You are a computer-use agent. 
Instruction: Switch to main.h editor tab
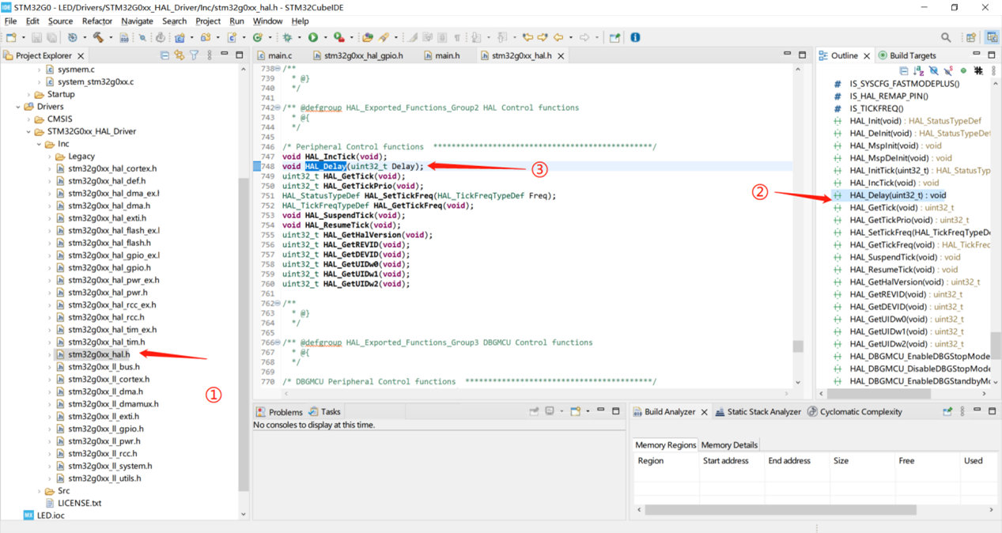441,56
